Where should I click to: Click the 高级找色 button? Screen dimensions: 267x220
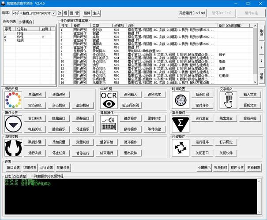(x=83, y=105)
